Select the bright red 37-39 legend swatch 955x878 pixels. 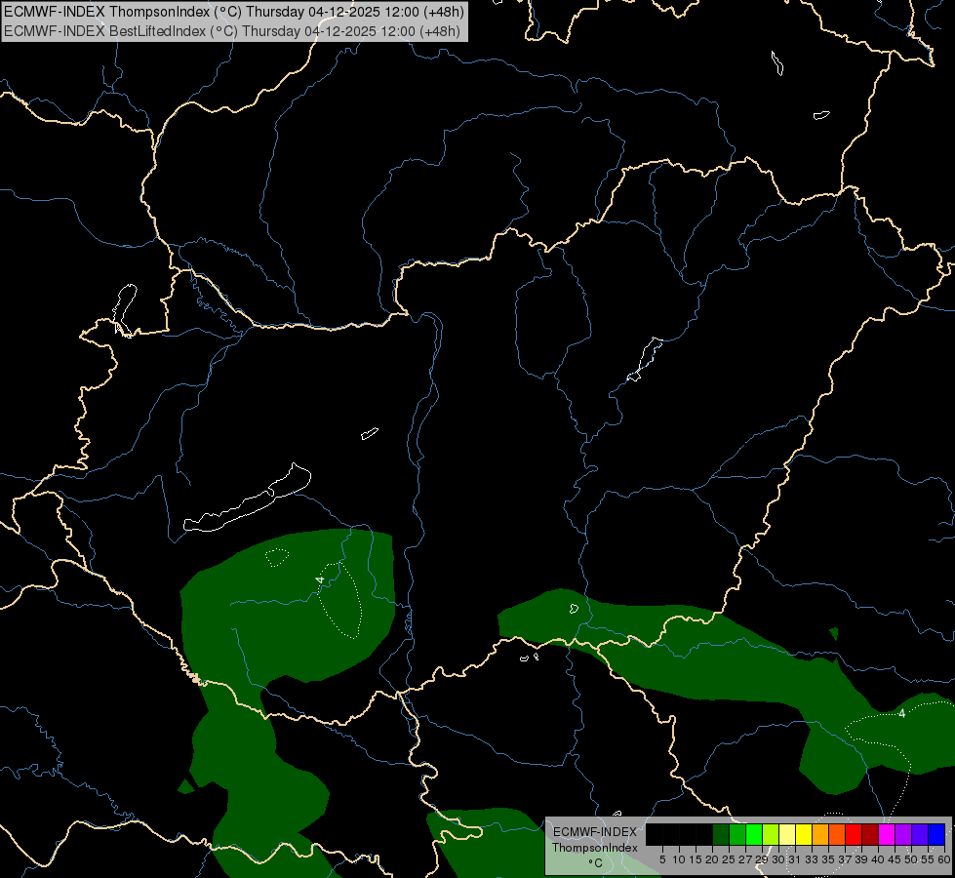[x=854, y=835]
